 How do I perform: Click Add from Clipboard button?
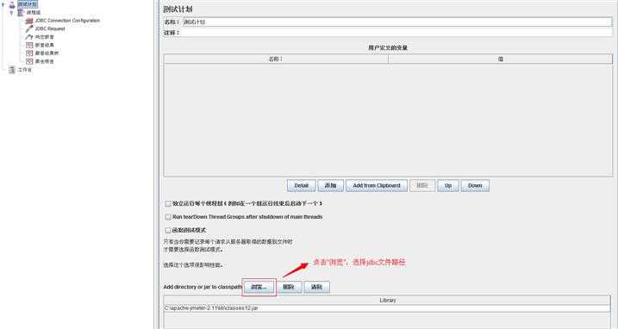[377, 185]
